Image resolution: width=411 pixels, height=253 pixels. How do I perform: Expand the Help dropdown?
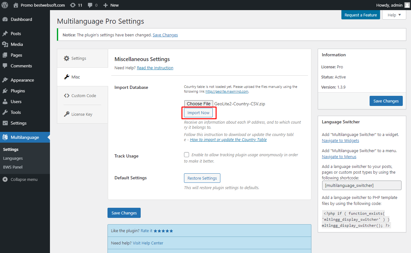(394, 15)
